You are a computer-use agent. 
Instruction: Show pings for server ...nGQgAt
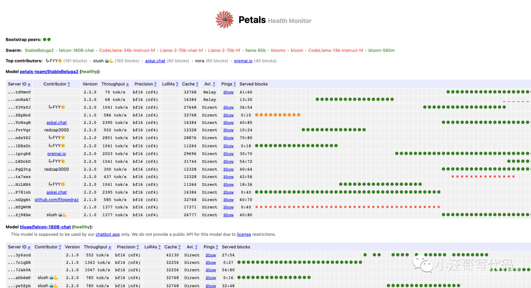click(x=228, y=200)
